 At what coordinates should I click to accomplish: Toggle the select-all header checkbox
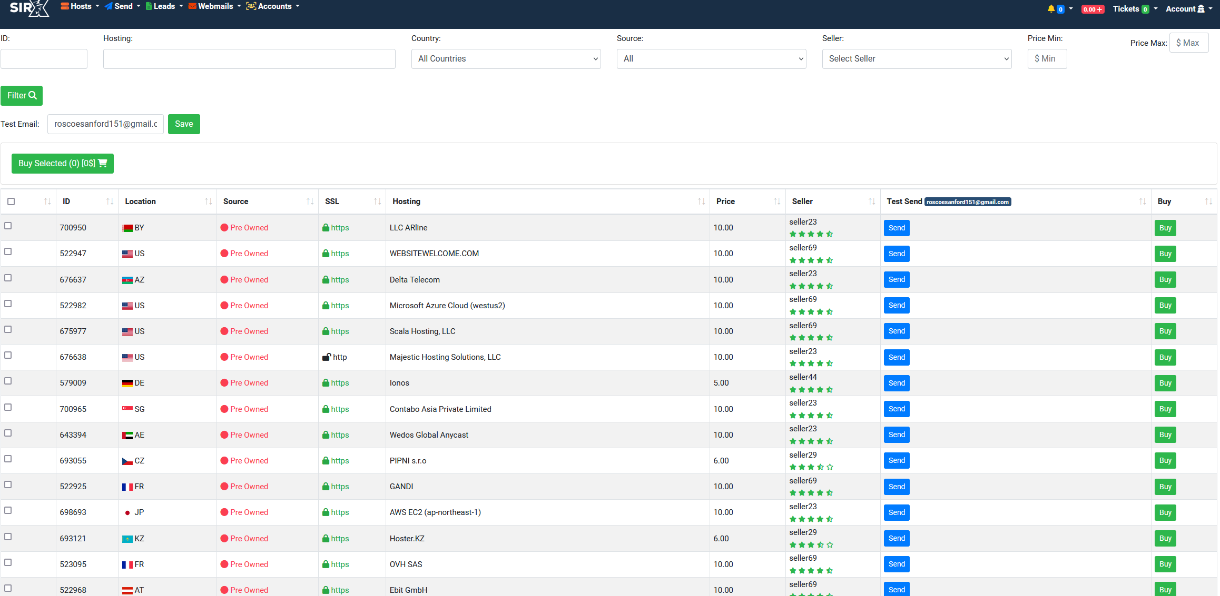(x=11, y=201)
